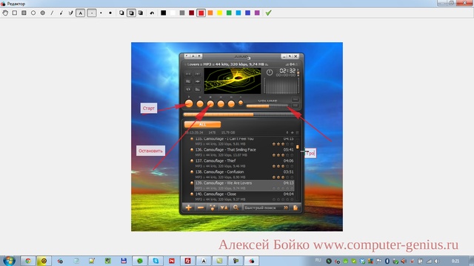Click the 'Быстрый поиск' quick search field

[266, 208]
